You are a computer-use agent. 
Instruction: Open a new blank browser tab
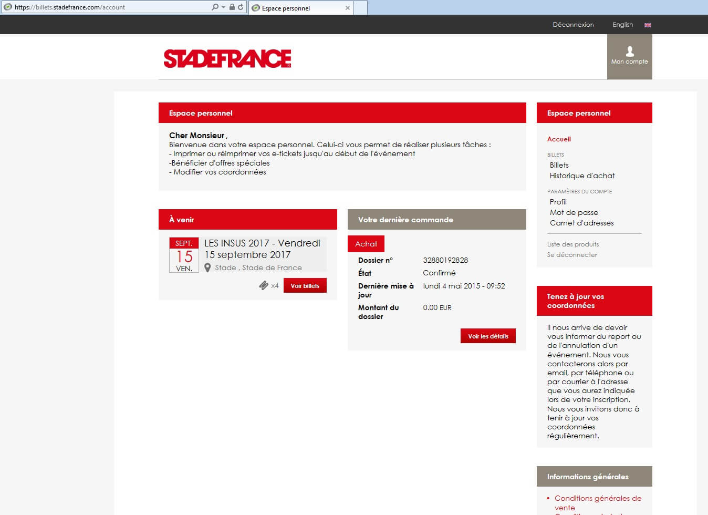click(360, 8)
